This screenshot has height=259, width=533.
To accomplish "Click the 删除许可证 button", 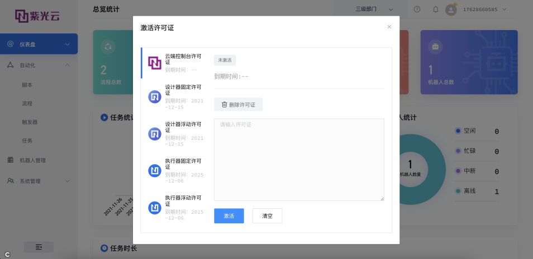I will 238,105.
